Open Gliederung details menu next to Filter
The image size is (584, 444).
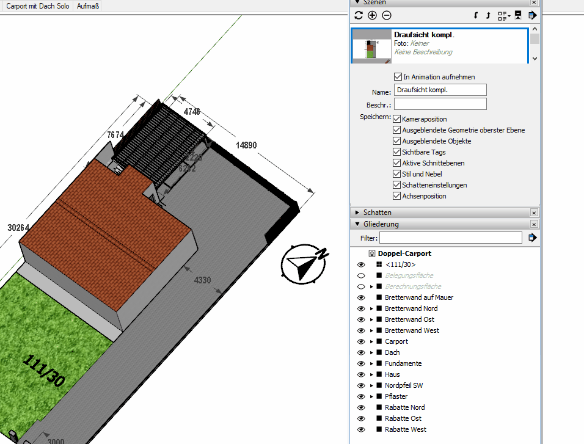(x=532, y=238)
